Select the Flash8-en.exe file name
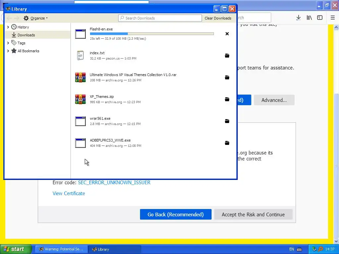Image resolution: width=339 pixels, height=254 pixels. pyautogui.click(x=101, y=29)
